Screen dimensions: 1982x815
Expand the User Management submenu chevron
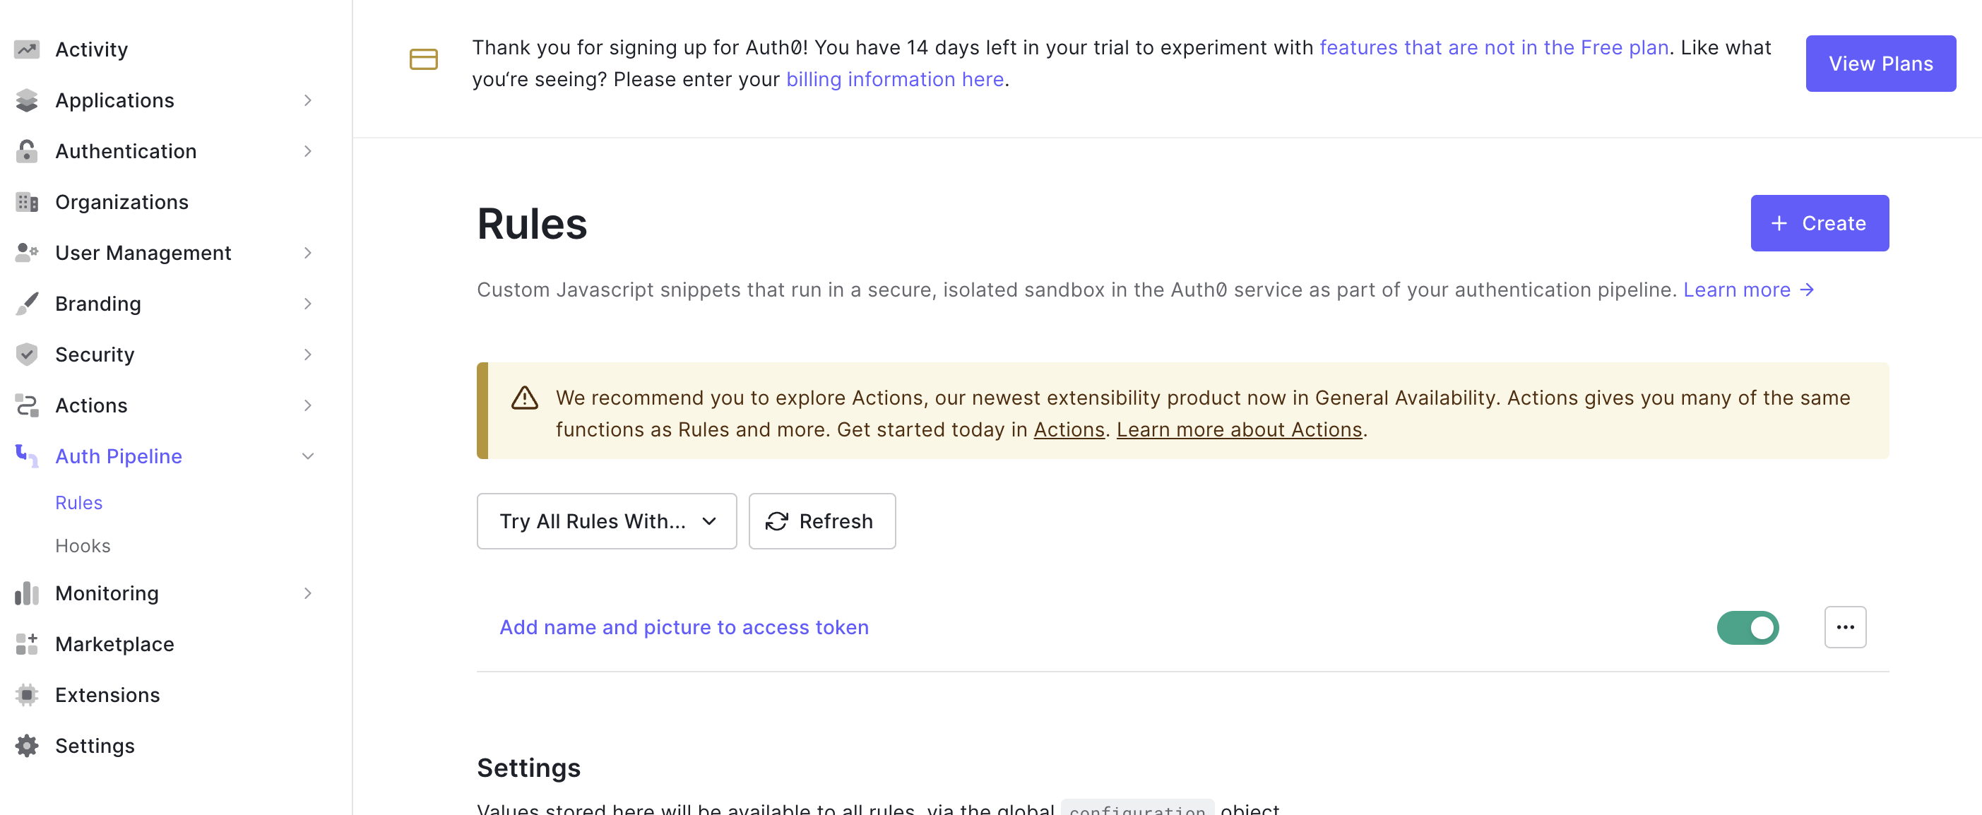click(308, 252)
